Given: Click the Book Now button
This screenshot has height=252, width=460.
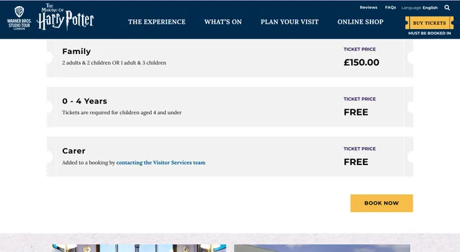Looking at the screenshot, I should coord(381,203).
